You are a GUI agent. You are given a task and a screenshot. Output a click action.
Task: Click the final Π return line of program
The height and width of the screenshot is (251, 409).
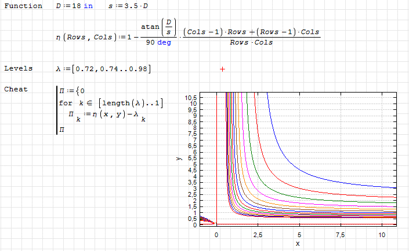pos(61,130)
